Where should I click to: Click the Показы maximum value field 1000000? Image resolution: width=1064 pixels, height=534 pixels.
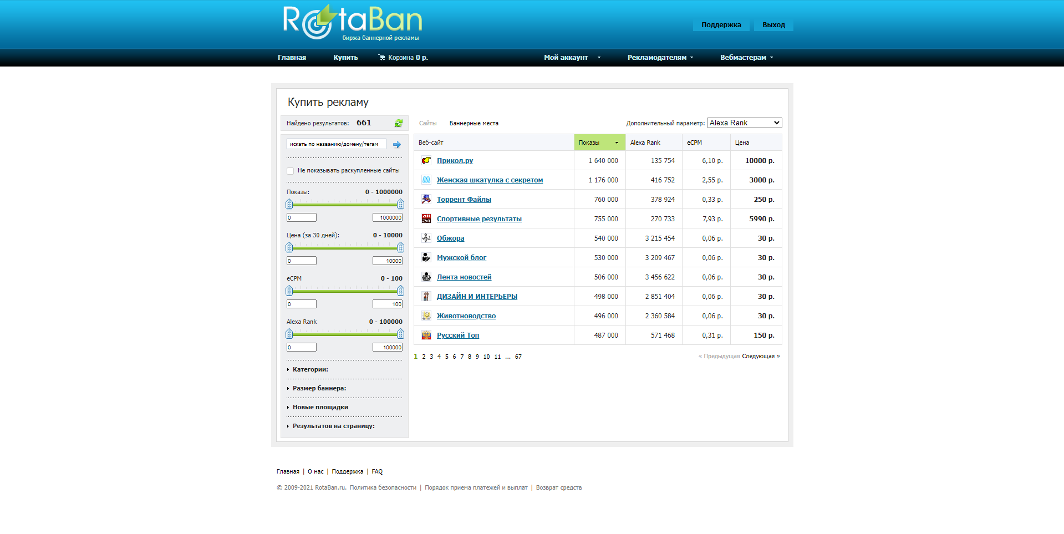(388, 218)
